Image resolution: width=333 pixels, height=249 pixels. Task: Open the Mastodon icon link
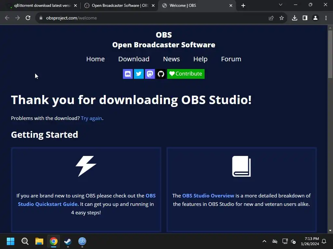pyautogui.click(x=150, y=74)
